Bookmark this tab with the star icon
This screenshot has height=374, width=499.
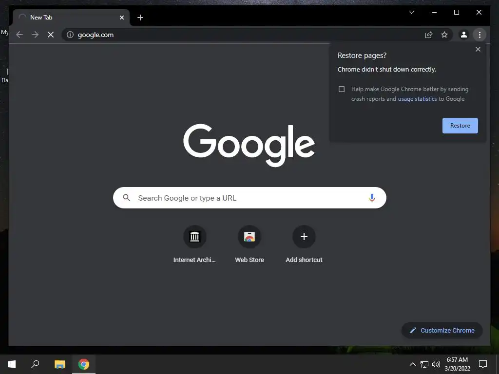(444, 35)
